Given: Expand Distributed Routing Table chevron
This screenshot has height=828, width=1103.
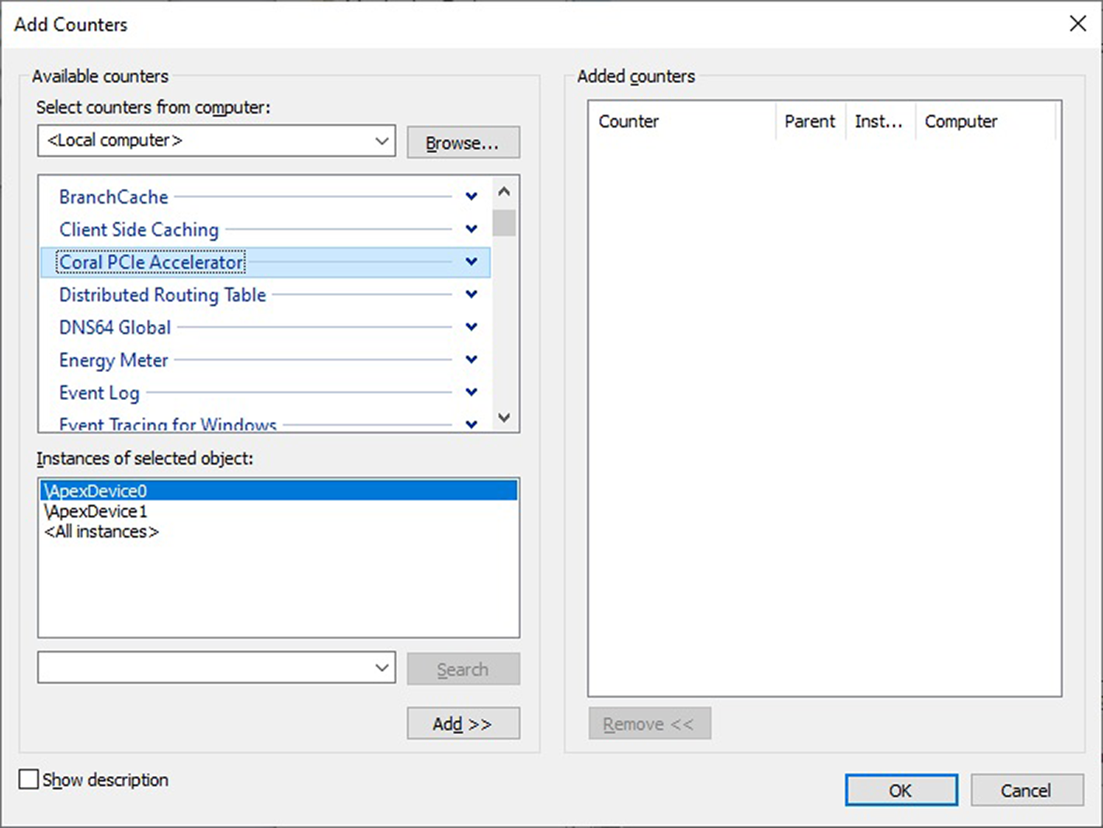Looking at the screenshot, I should (x=471, y=294).
